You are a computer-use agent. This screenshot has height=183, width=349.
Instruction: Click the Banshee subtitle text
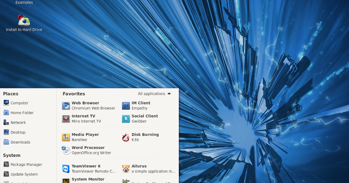[79, 140]
